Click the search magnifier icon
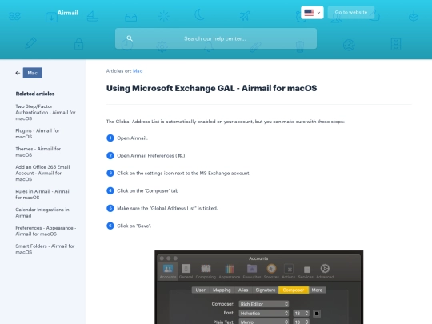The image size is (432, 324). 130,38
